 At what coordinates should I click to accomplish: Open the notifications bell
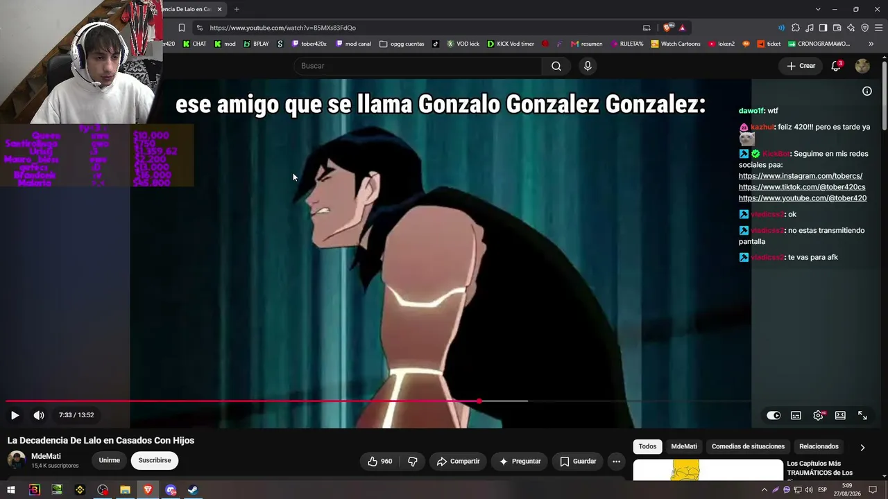[836, 66]
